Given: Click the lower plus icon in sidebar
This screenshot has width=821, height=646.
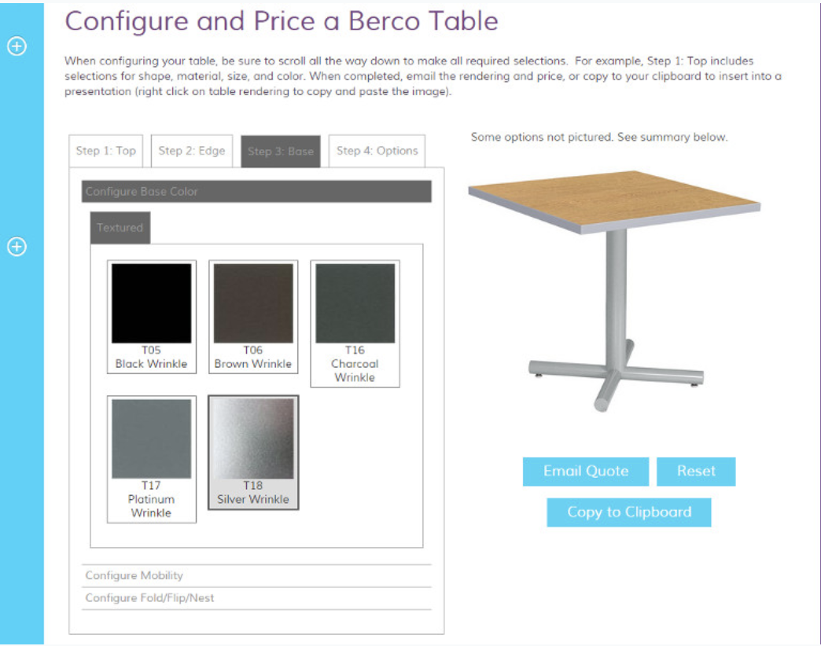Looking at the screenshot, I should coord(17,247).
